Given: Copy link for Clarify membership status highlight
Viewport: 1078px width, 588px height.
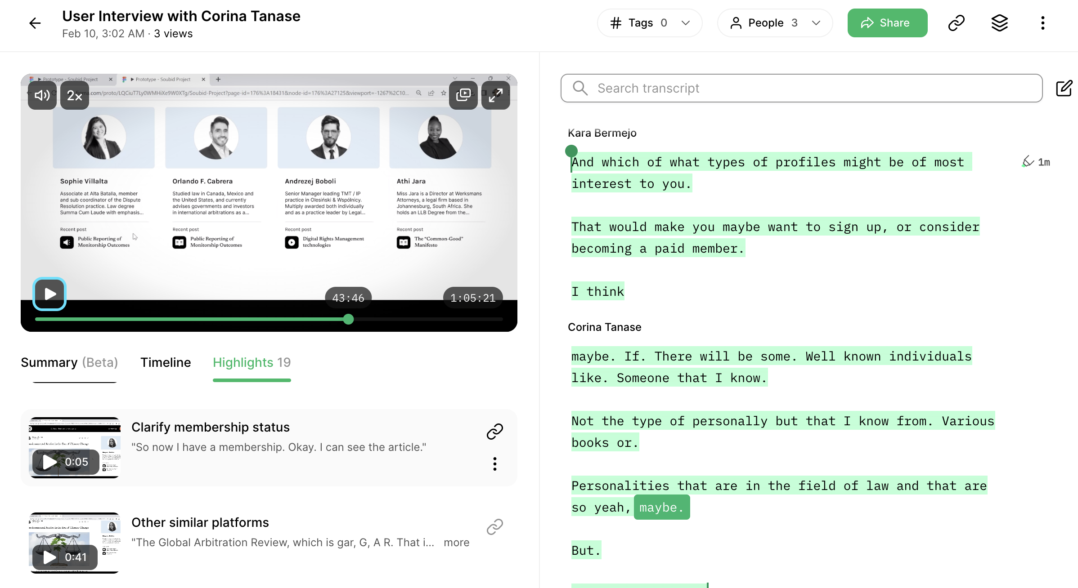Looking at the screenshot, I should tap(494, 431).
